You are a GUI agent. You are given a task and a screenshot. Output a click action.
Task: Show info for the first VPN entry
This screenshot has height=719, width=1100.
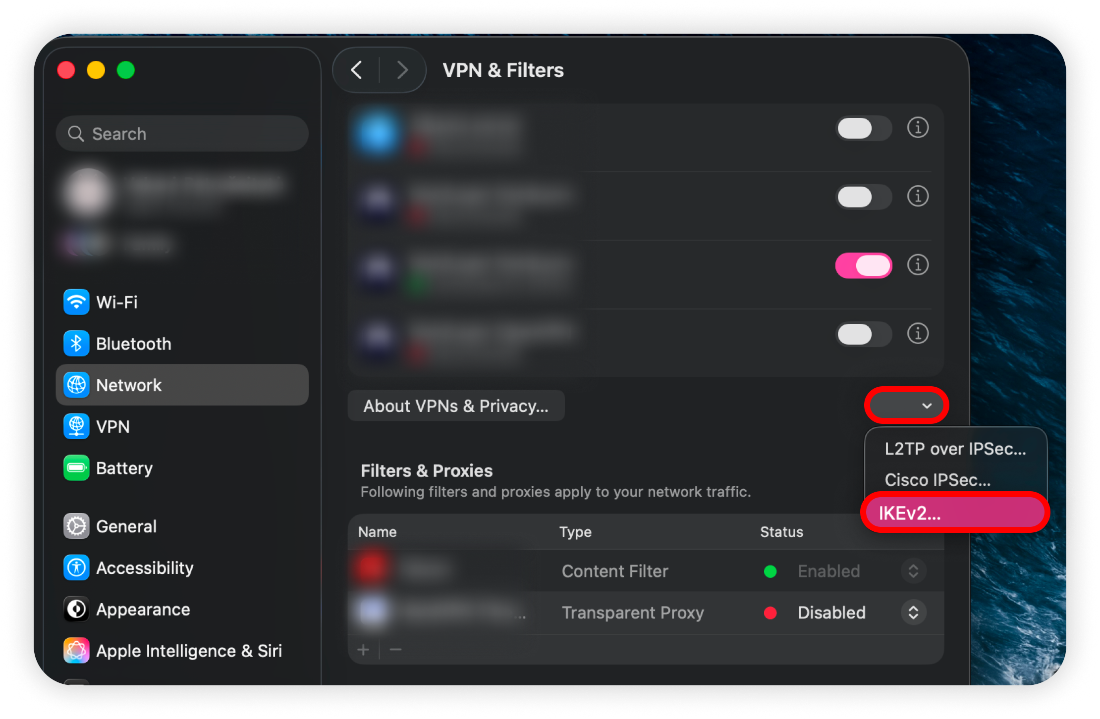(x=918, y=128)
